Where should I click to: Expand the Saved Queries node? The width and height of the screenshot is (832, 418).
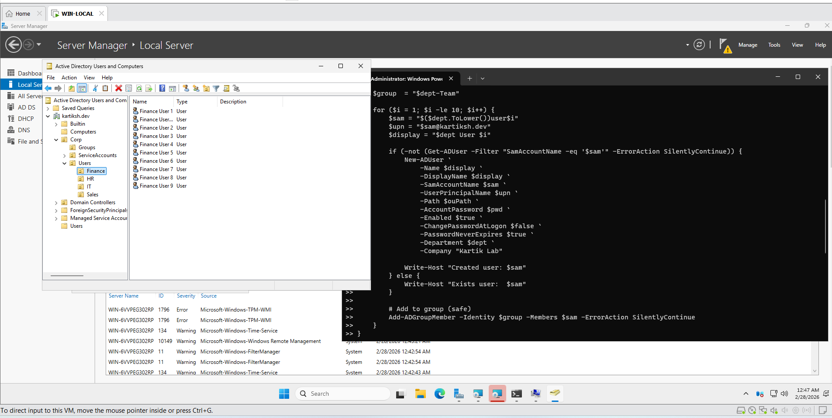point(48,109)
